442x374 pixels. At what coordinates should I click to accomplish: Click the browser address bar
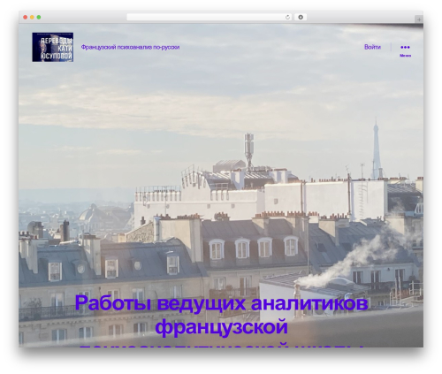tap(209, 18)
